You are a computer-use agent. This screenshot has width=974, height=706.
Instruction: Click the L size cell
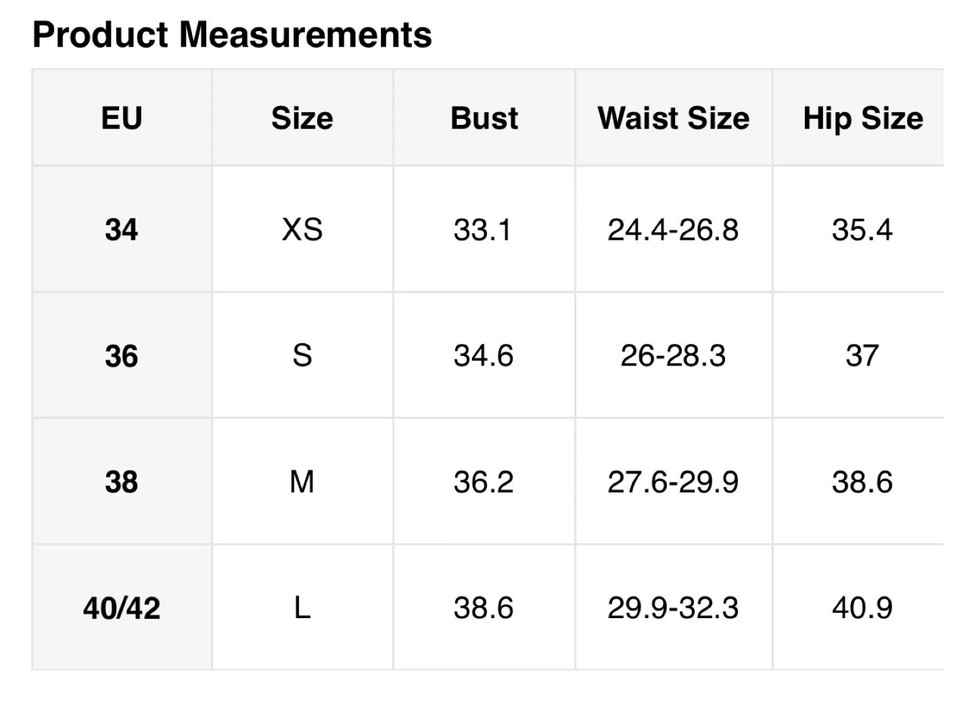302,608
